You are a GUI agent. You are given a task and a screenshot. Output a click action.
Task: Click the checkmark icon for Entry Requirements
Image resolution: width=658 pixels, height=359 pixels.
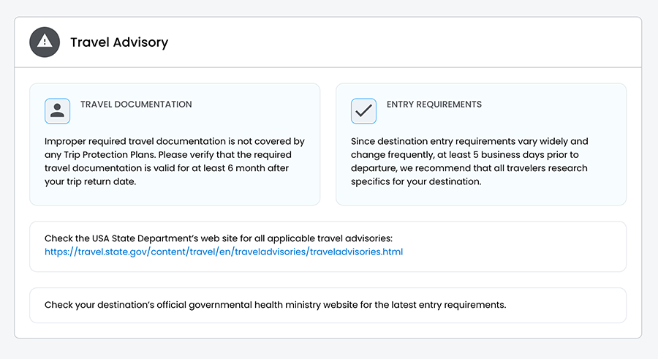363,111
